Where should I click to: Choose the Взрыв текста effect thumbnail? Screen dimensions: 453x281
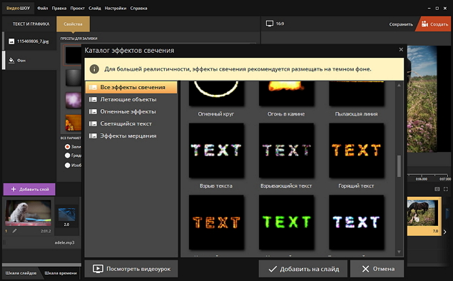[216, 150]
